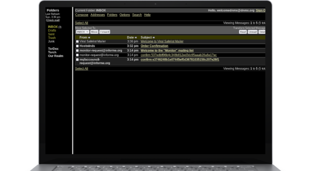The height and width of the screenshot is (171, 309).
Task: Click the Move button
Action: click(x=94, y=32)
